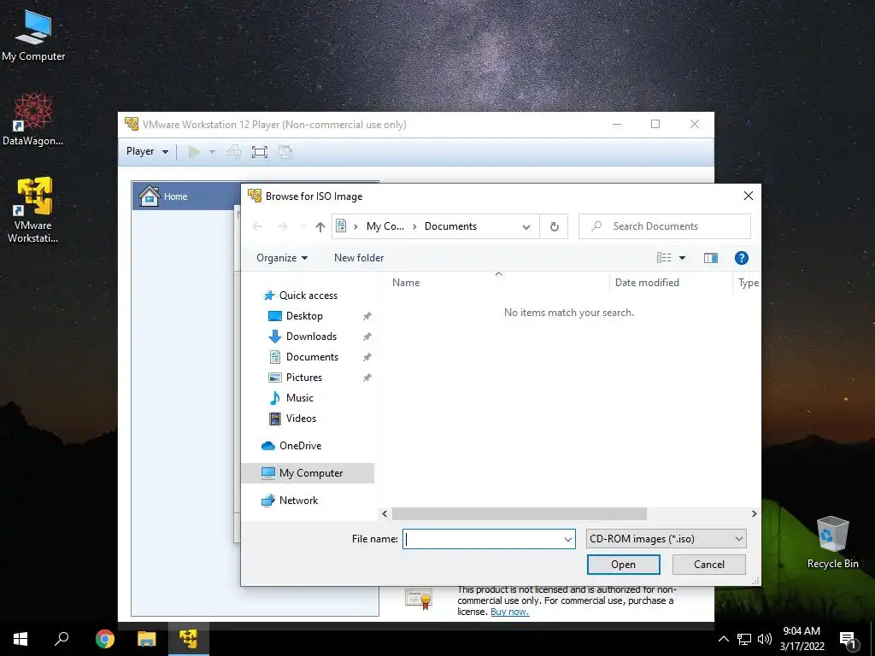Change view layout icon
The width and height of the screenshot is (875, 656).
pyautogui.click(x=664, y=258)
